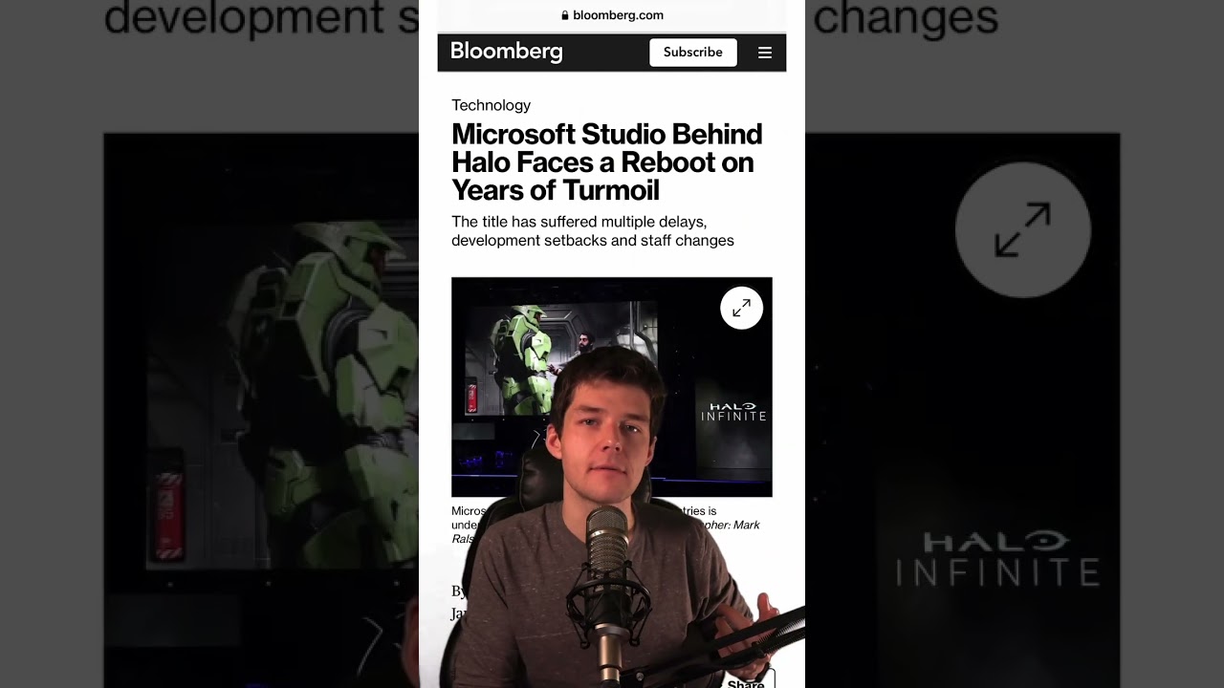
Task: Click the Share button at bottom
Action: point(745,682)
